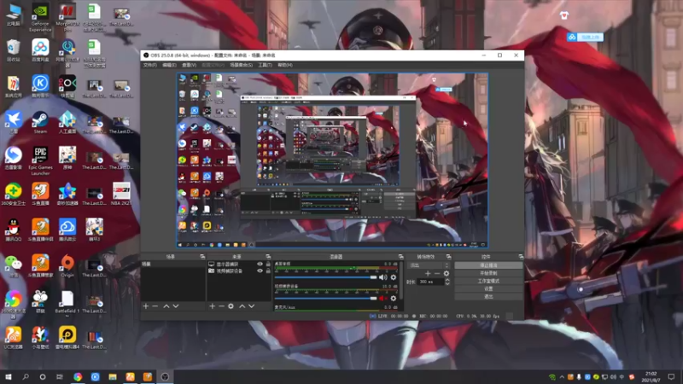Lock the display capture source
The width and height of the screenshot is (683, 384).
pos(268,265)
